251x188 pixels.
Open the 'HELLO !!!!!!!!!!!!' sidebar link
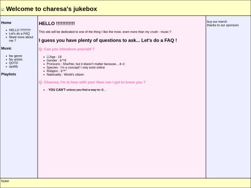(20, 30)
